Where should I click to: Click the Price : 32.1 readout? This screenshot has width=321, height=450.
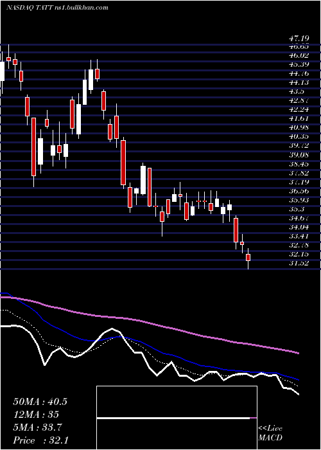click(x=40, y=440)
